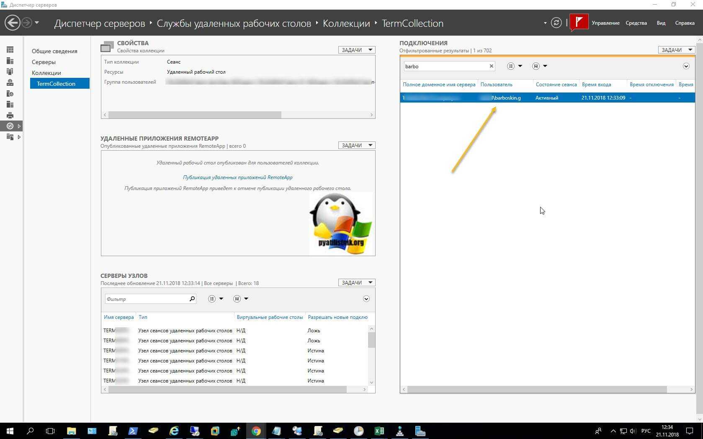Launch PowerShell from the taskbar
Screen dimensions: 703x439
tap(133, 431)
